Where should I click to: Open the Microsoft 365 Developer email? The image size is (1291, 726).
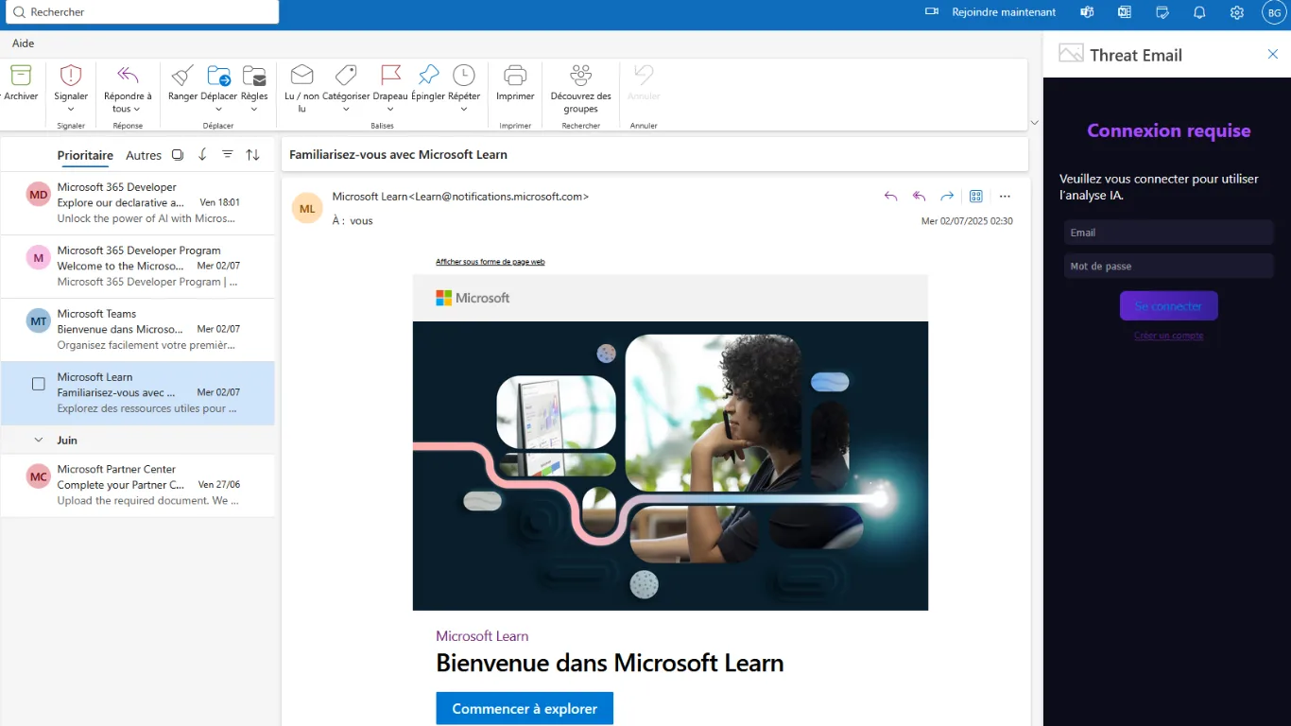point(138,202)
